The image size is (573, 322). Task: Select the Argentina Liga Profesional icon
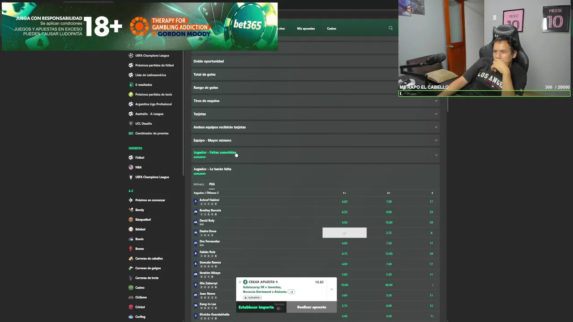coord(131,104)
